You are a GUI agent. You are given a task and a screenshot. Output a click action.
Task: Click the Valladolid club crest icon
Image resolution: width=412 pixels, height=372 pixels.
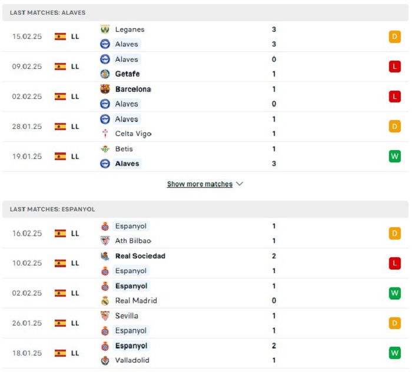coord(105,360)
